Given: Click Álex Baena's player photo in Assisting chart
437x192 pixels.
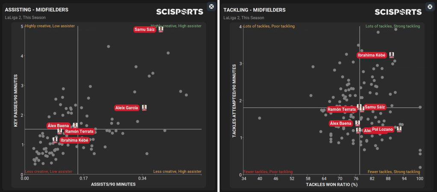Looking at the screenshot, I should (75, 125).
